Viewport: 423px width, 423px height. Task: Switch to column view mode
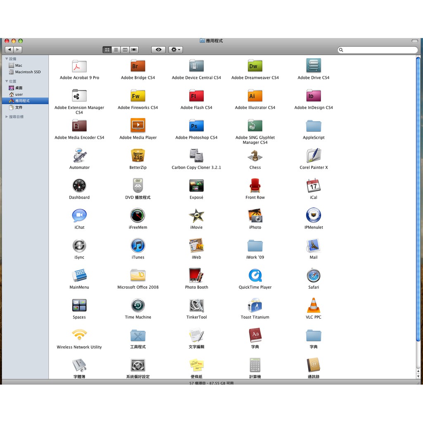[125, 50]
